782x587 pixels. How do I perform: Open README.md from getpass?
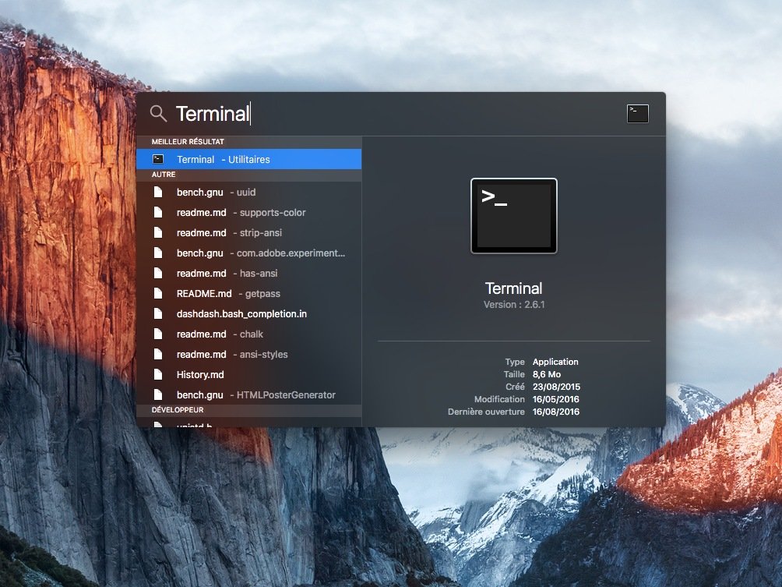tap(249, 293)
